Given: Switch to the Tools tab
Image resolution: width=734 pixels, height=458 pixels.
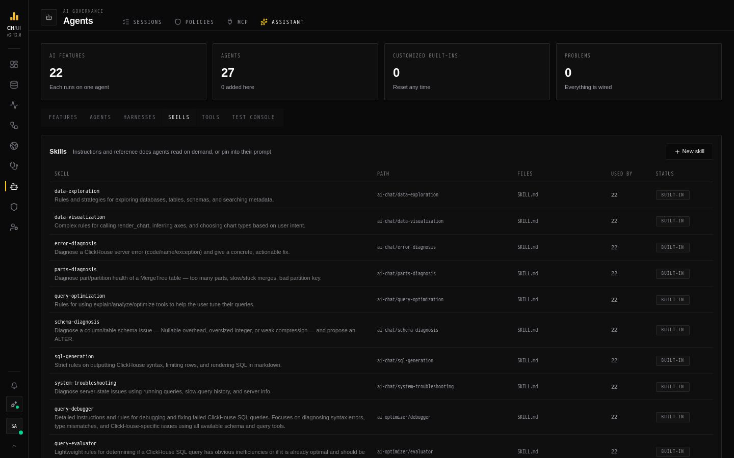Looking at the screenshot, I should (211, 118).
